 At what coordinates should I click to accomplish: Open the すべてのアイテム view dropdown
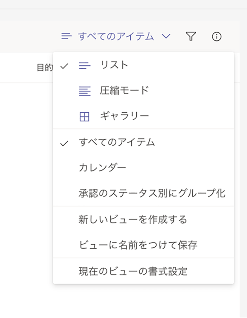pos(116,36)
